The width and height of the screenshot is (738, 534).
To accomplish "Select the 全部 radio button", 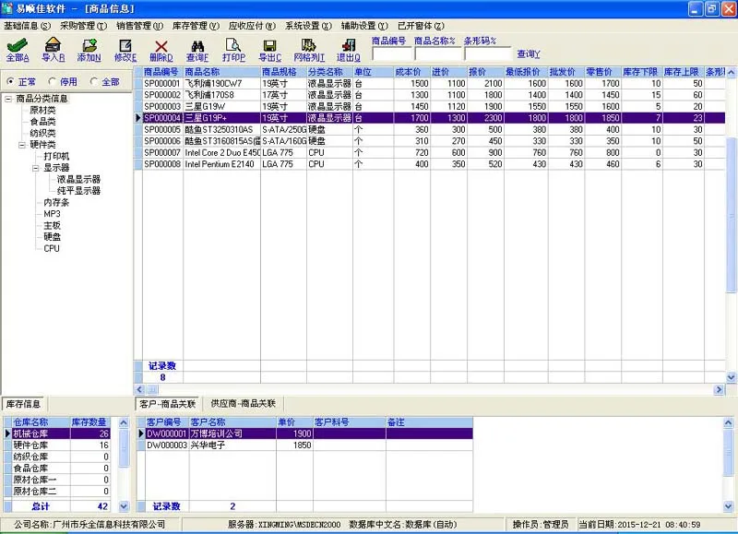I will click(x=94, y=81).
